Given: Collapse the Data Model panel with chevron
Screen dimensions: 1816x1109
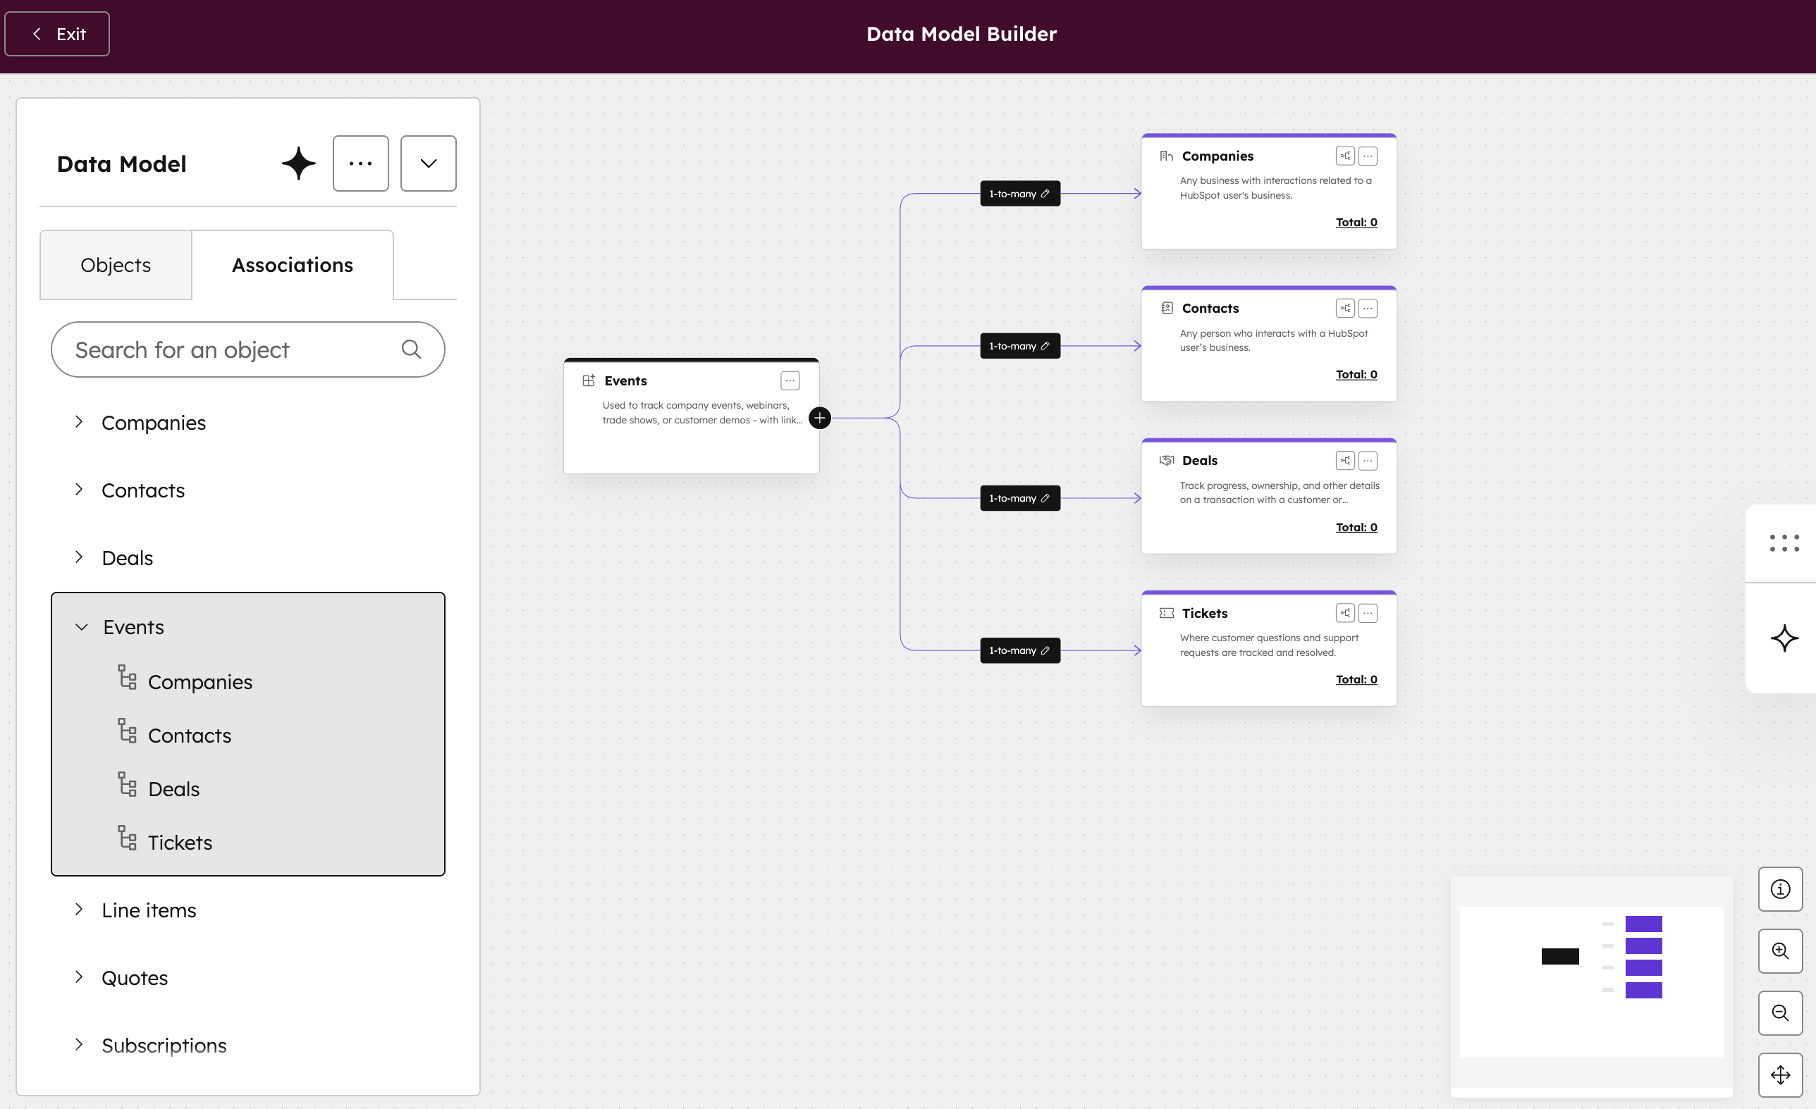Looking at the screenshot, I should (428, 163).
